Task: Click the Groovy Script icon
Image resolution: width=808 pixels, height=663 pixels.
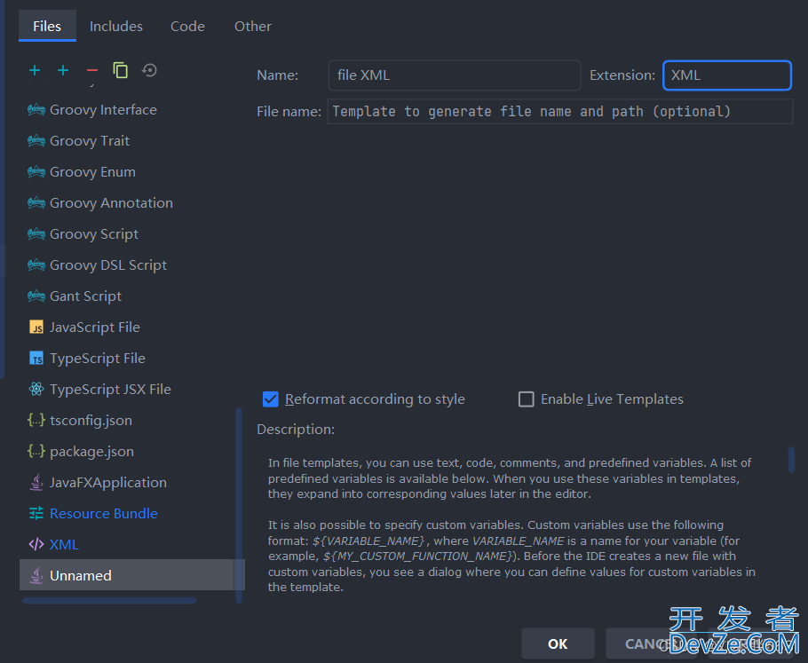Action: 36,234
